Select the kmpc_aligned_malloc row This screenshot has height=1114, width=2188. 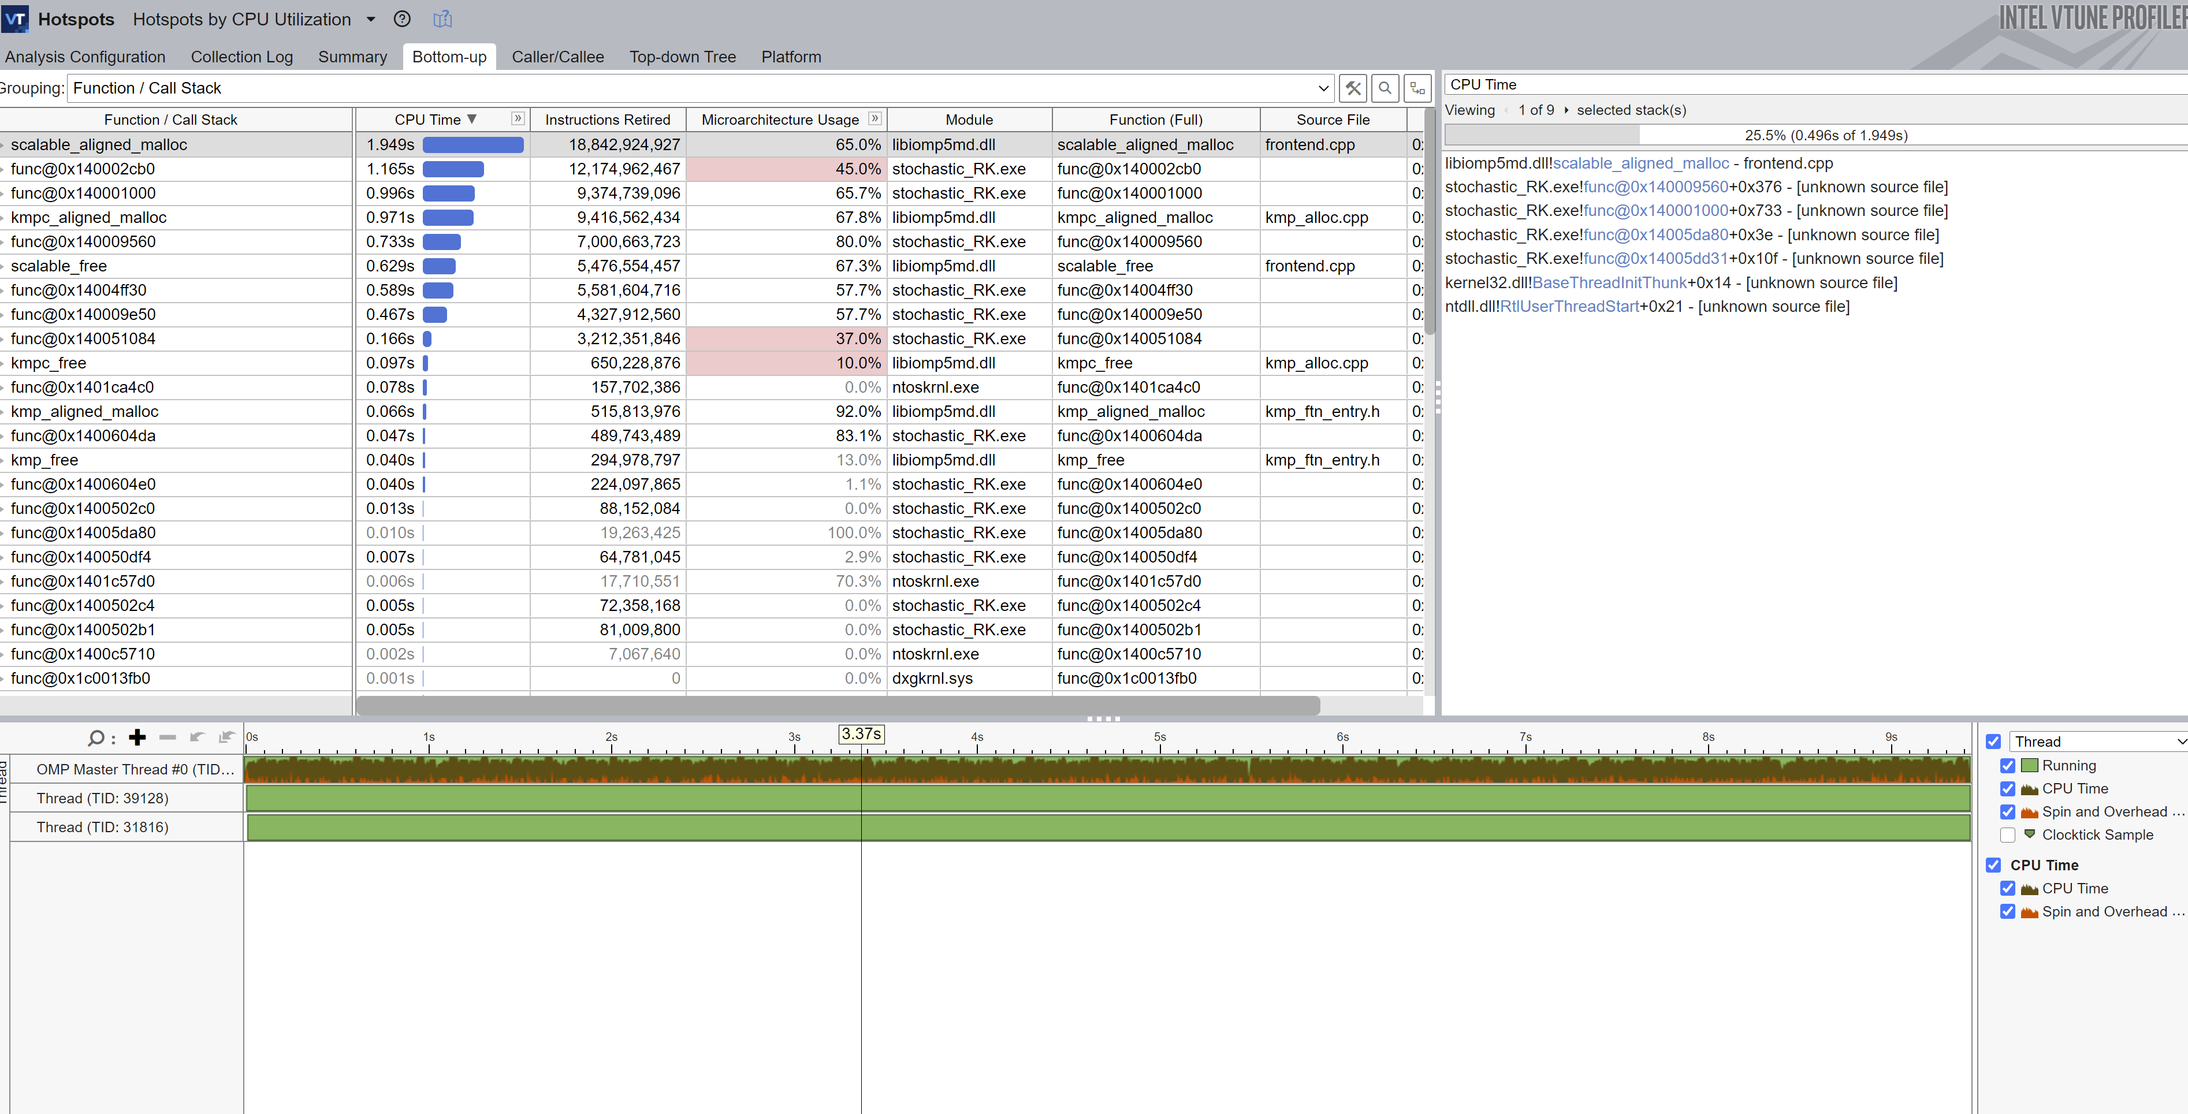click(88, 217)
